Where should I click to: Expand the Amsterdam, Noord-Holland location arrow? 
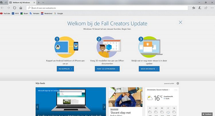click(x=169, y=90)
